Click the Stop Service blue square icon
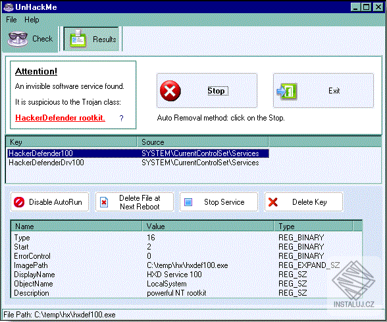Image resolution: width=387 pixels, height=322 pixels. [x=188, y=202]
